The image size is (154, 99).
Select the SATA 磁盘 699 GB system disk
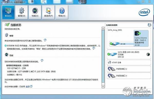129,54
